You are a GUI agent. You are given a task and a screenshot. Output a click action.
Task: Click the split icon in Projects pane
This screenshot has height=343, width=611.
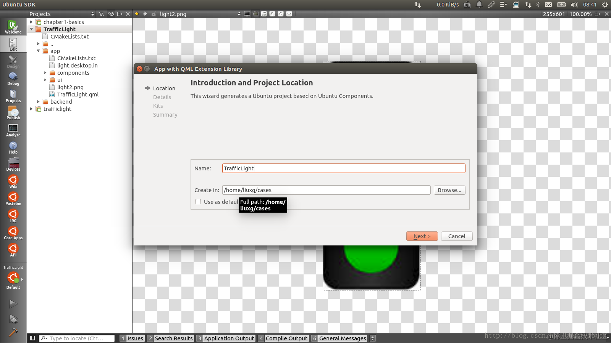point(120,14)
